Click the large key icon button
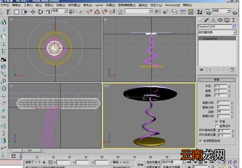Screen dimensions: 242x168 click(140, 165)
